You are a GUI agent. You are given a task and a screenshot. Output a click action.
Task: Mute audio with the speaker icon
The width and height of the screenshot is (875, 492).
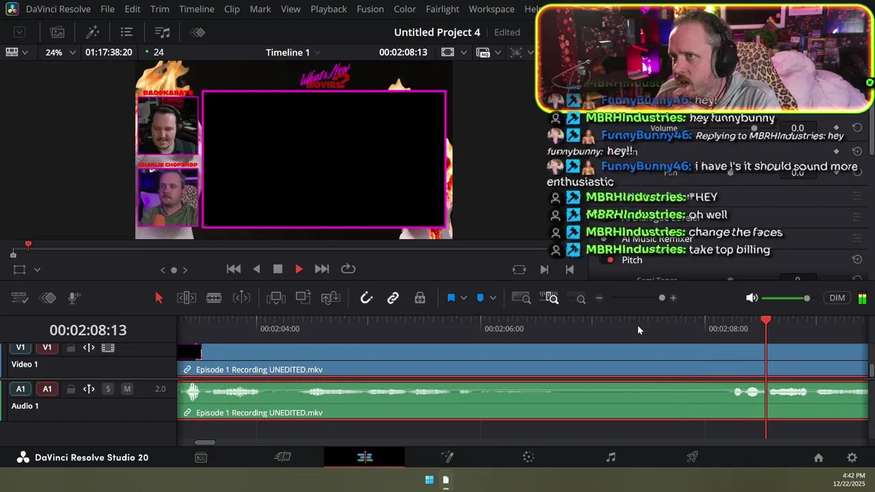(751, 298)
